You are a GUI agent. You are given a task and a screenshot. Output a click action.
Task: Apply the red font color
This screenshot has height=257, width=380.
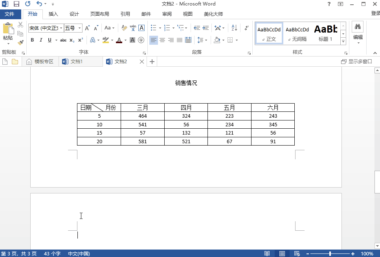tap(119, 40)
